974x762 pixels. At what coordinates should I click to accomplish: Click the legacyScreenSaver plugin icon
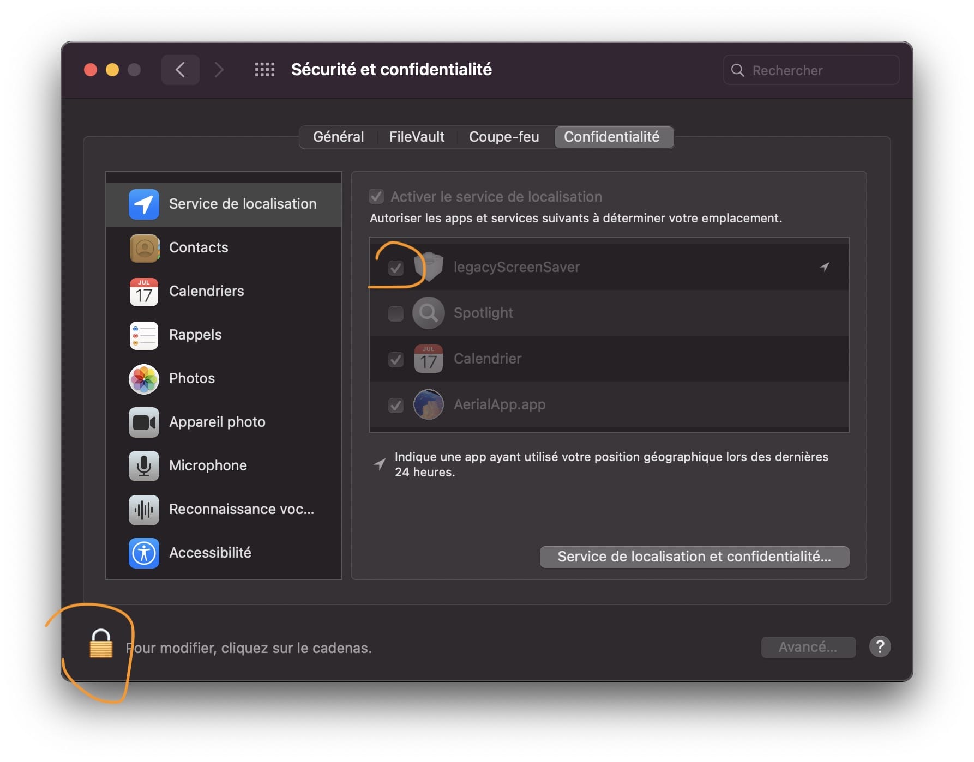[x=429, y=267]
